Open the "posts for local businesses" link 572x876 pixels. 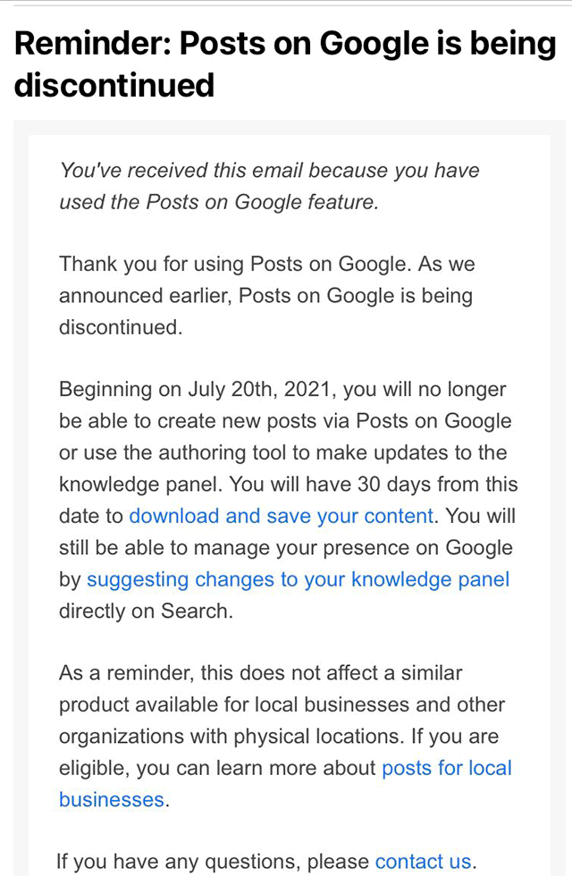point(446,768)
